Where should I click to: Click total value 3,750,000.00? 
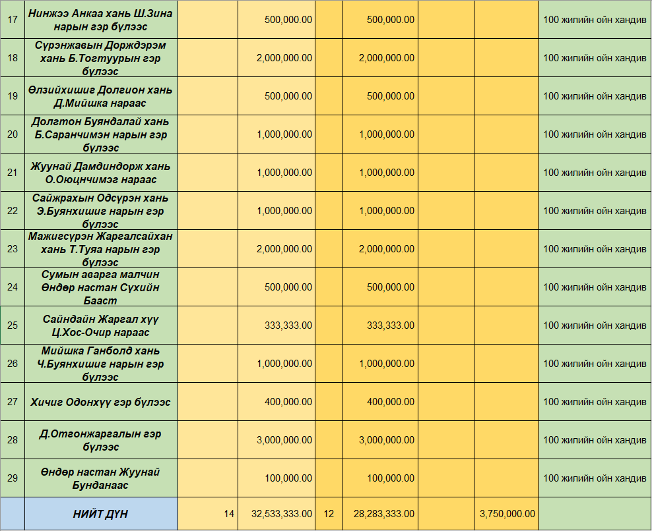coord(506,514)
